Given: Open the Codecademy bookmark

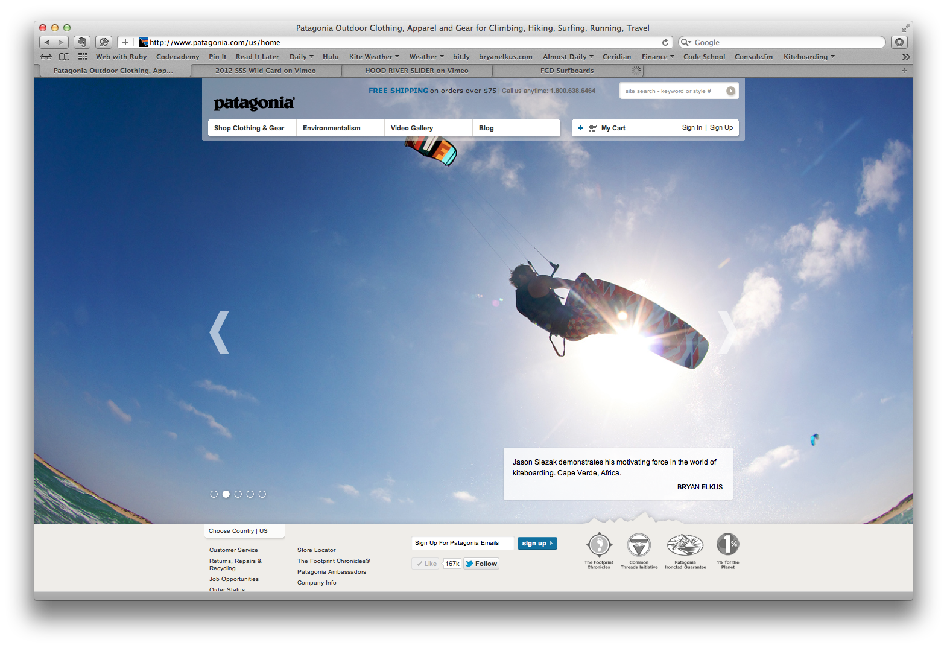Looking at the screenshot, I should click(x=177, y=57).
